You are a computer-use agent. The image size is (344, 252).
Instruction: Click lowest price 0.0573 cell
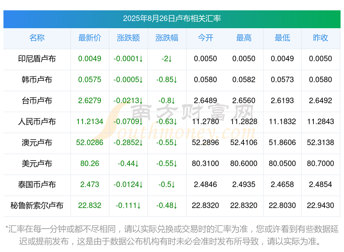pyautogui.click(x=282, y=80)
